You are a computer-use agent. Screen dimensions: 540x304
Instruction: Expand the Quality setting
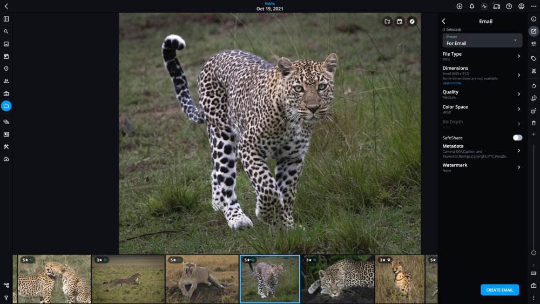[x=482, y=94]
